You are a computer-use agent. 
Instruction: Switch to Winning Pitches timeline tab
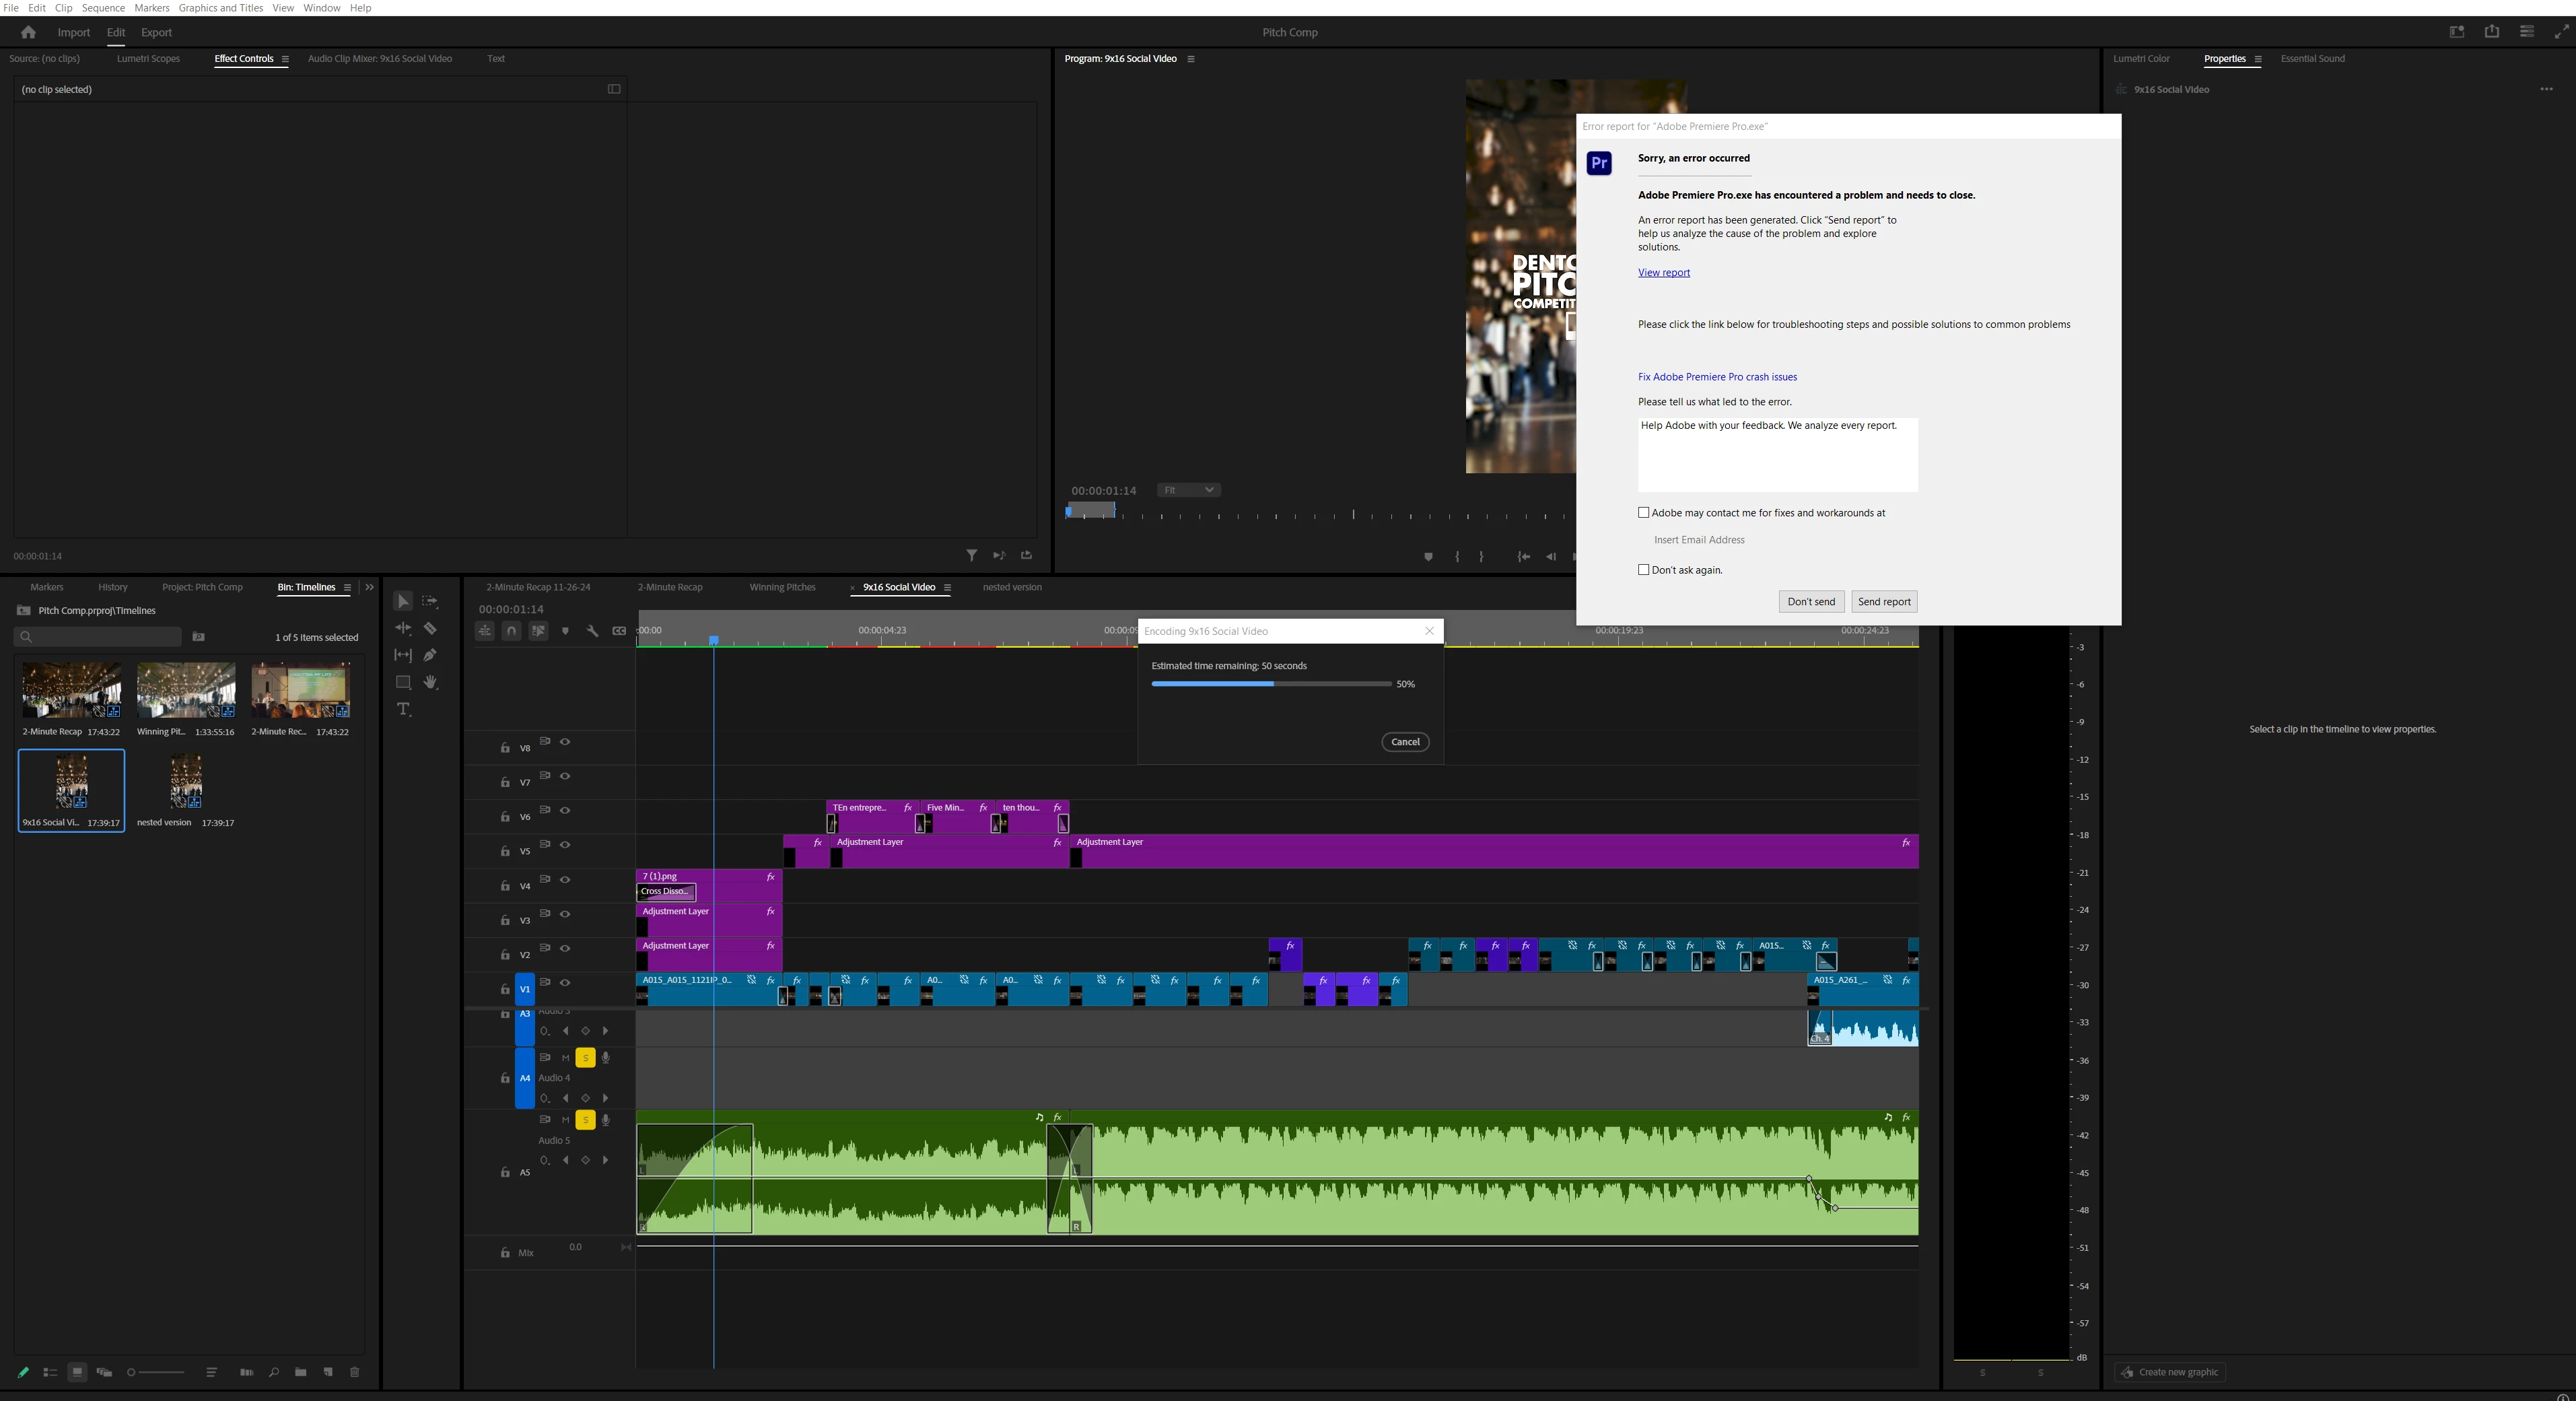(782, 588)
